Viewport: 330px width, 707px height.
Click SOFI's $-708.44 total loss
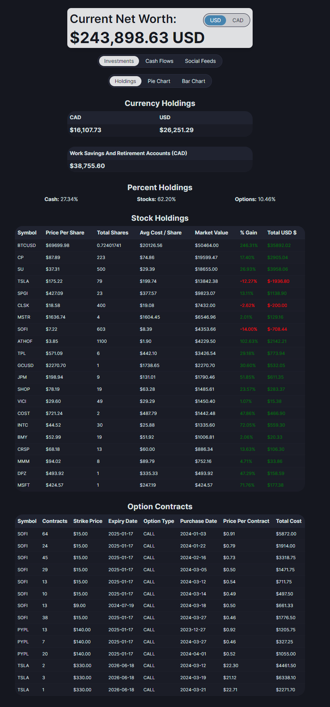(277, 329)
